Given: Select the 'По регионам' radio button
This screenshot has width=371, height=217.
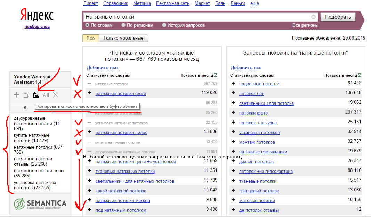Looking at the screenshot, I should pos(123,25).
